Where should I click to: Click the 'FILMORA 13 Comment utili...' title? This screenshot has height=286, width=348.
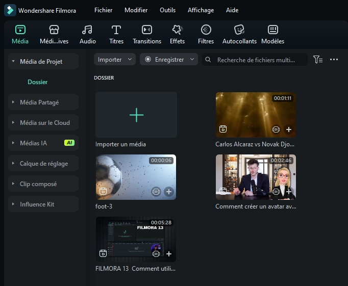coord(135,269)
